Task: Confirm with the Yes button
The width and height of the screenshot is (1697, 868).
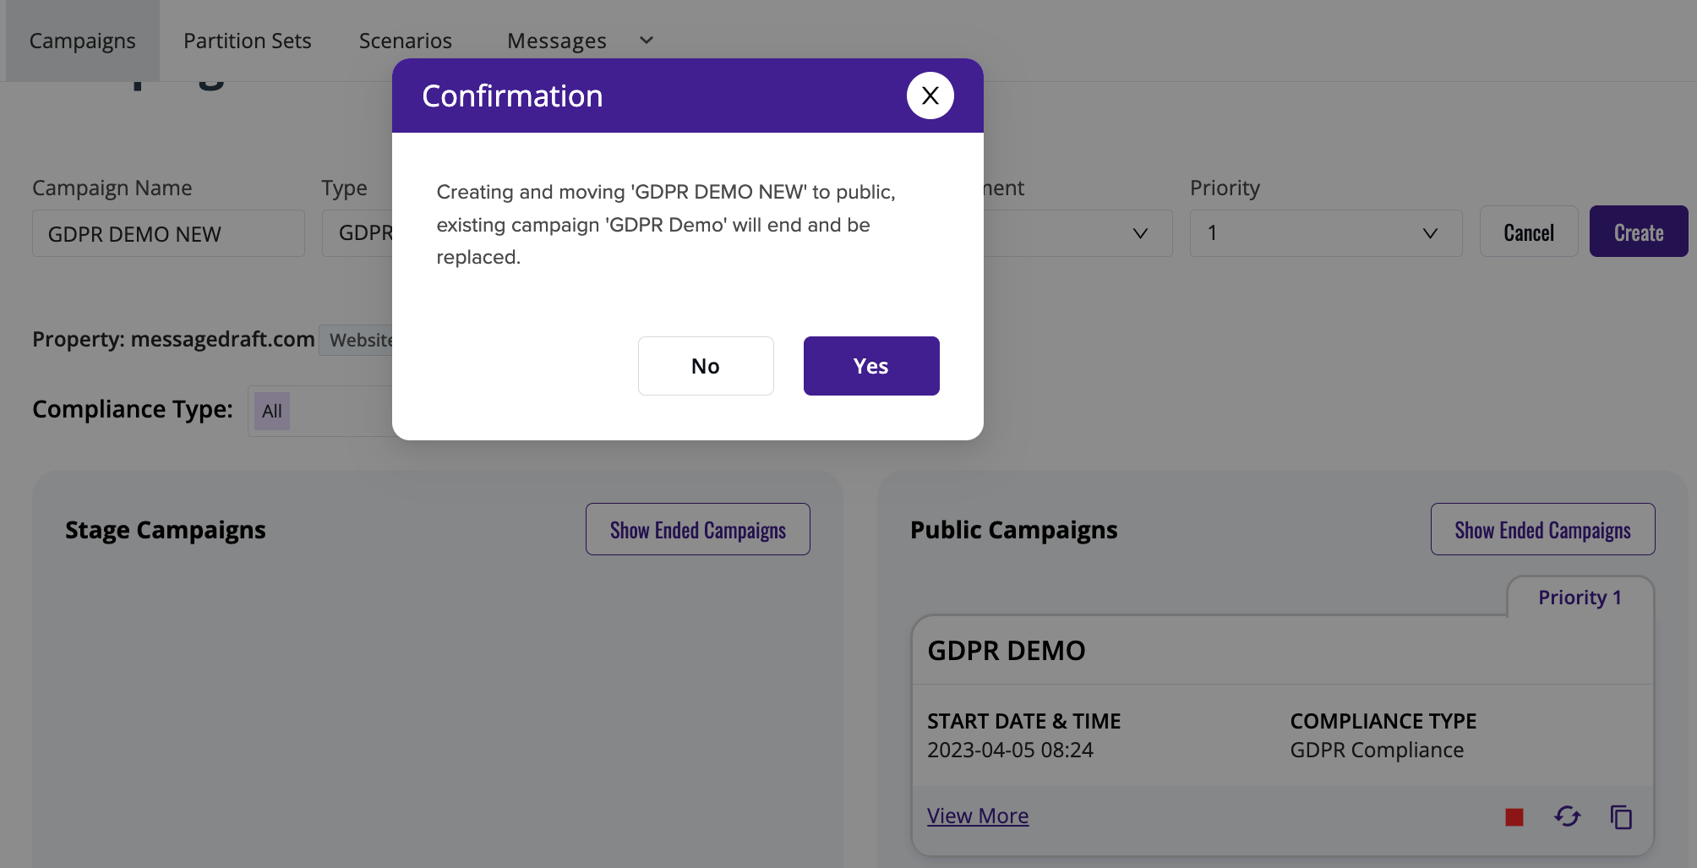Action: click(870, 366)
